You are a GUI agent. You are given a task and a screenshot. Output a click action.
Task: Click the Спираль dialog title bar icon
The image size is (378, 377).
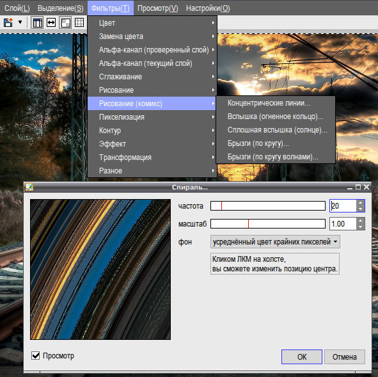(29, 187)
